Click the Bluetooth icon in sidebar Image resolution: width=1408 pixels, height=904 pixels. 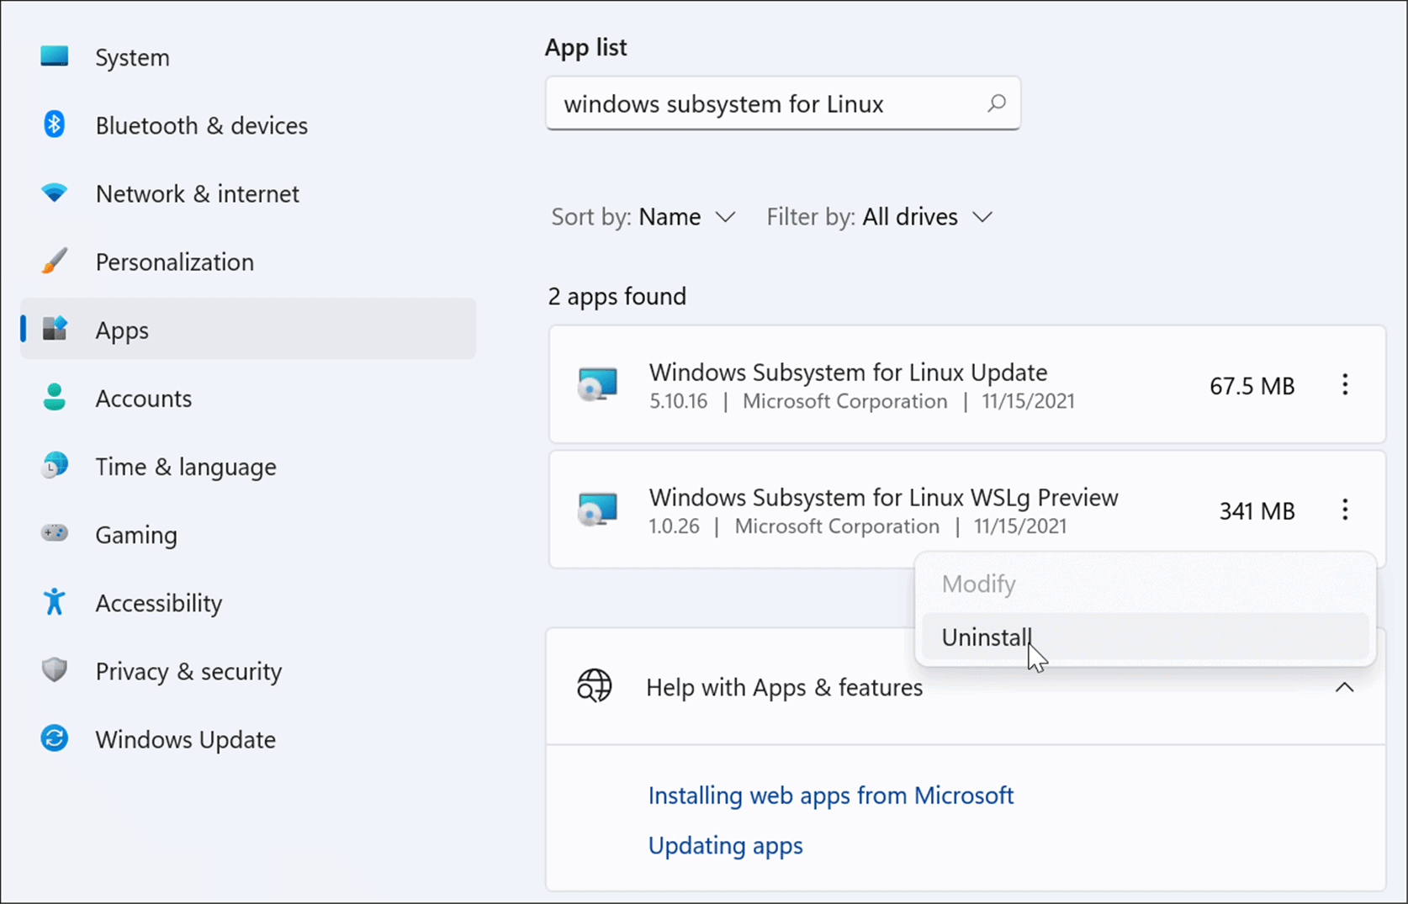click(55, 124)
